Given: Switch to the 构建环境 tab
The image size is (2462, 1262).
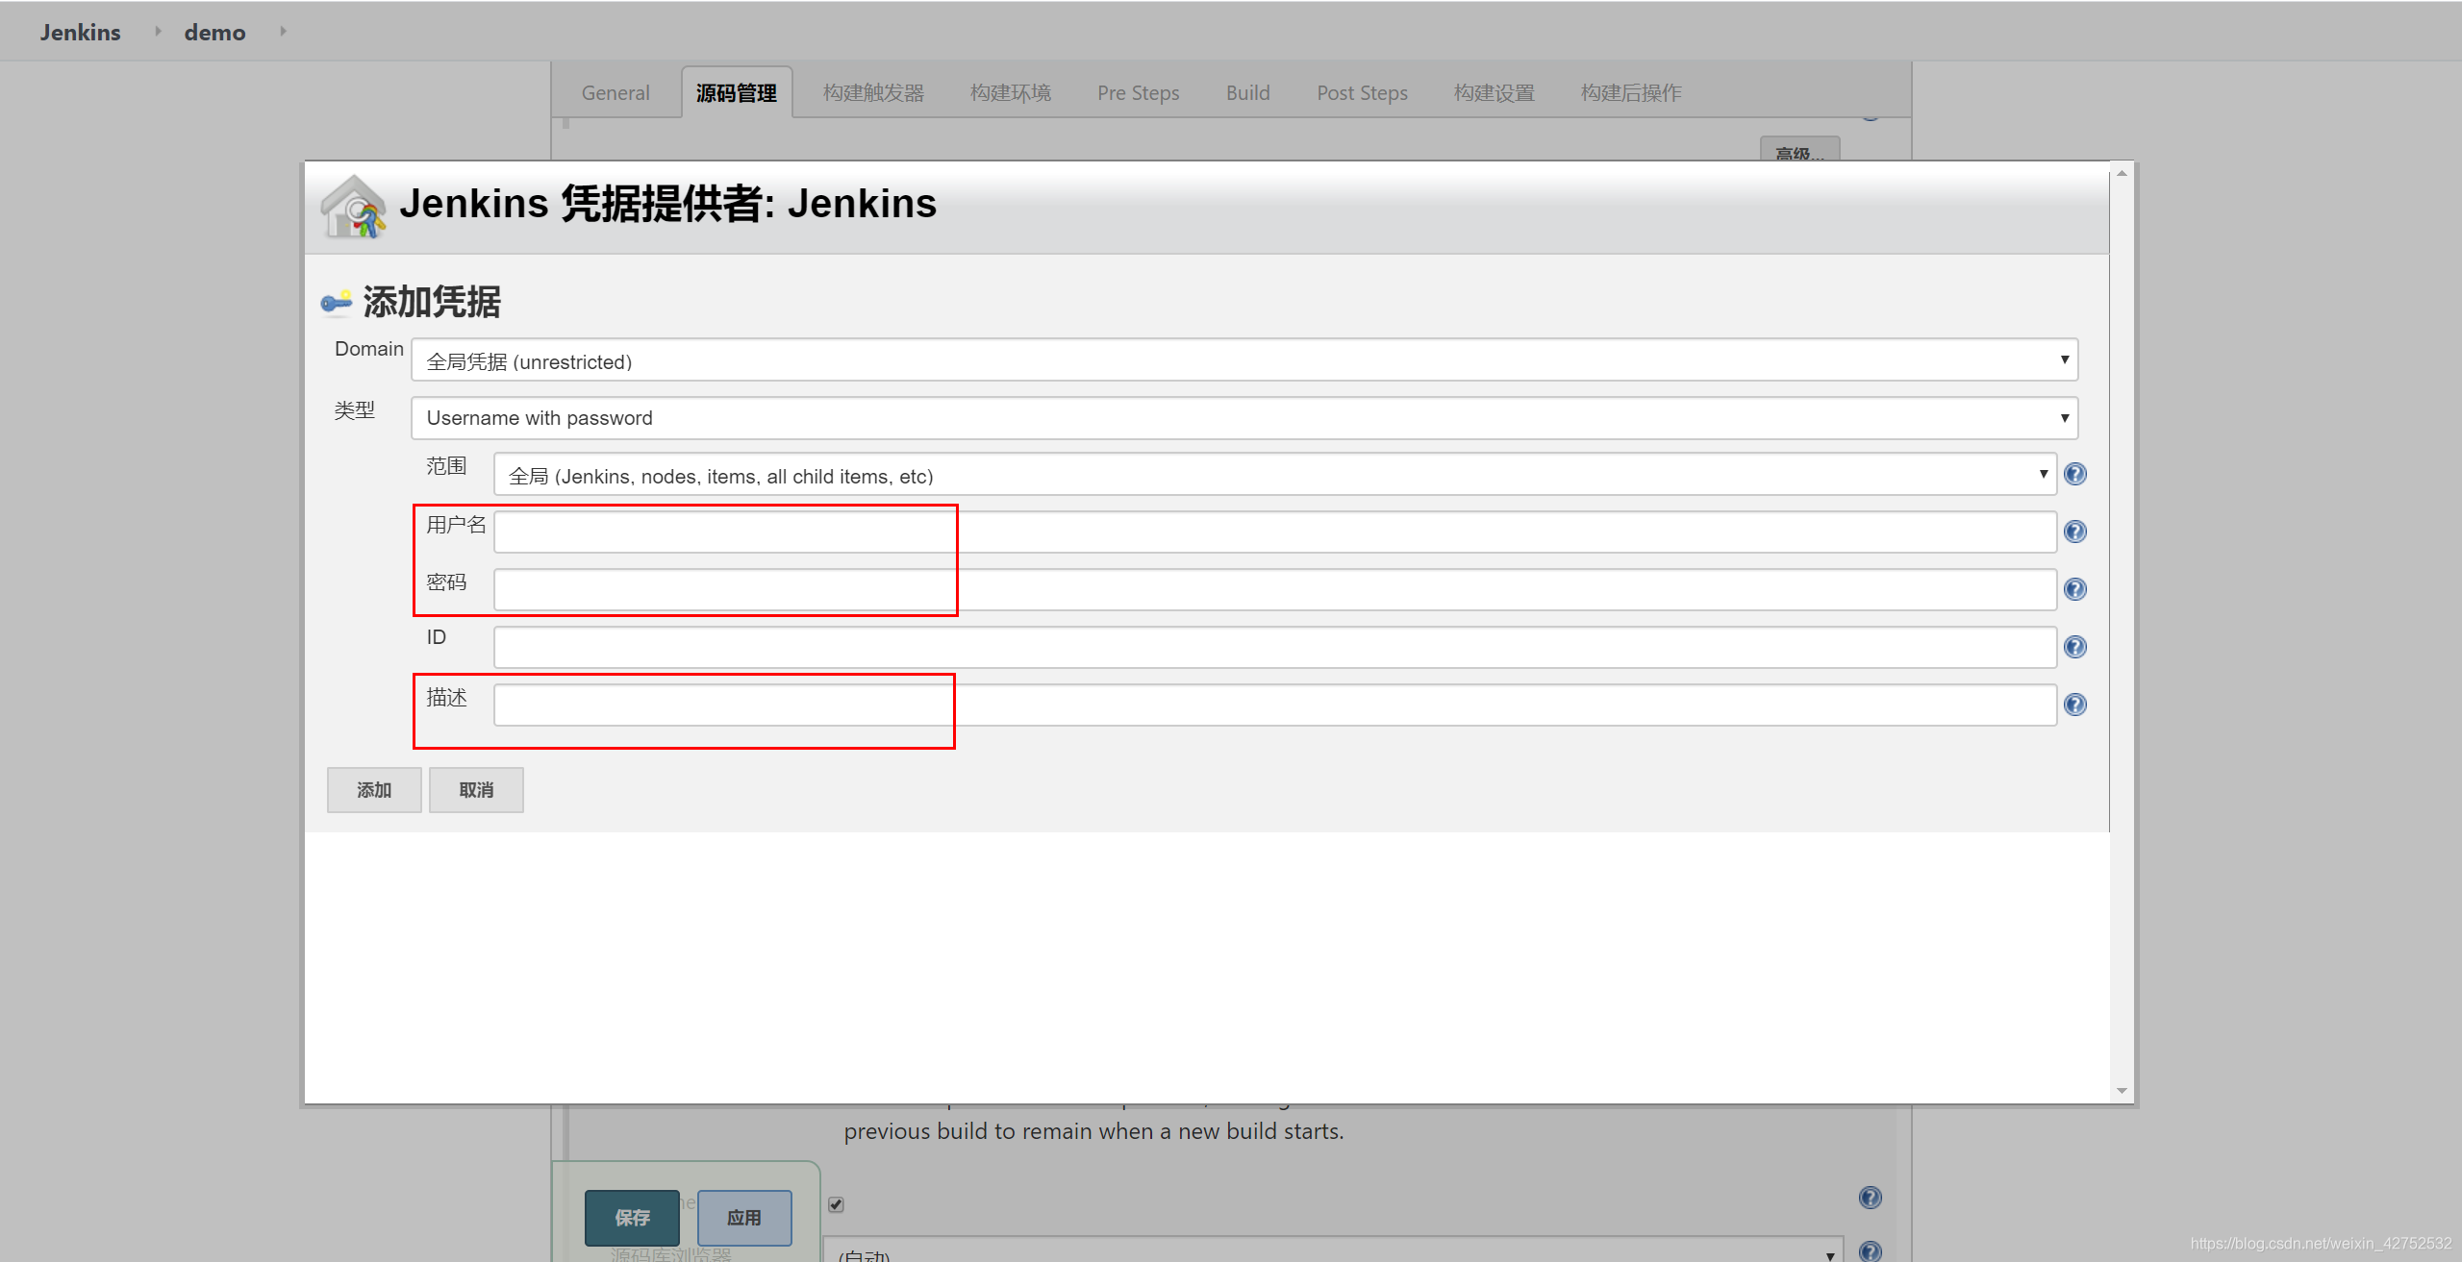Looking at the screenshot, I should (1011, 93).
